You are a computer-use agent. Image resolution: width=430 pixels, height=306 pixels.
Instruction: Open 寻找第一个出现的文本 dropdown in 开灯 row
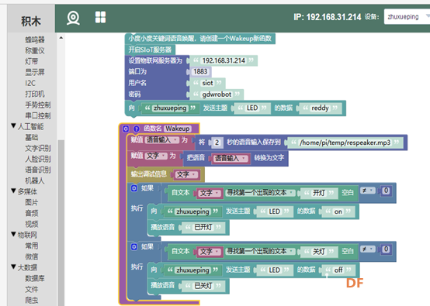tap(260, 193)
